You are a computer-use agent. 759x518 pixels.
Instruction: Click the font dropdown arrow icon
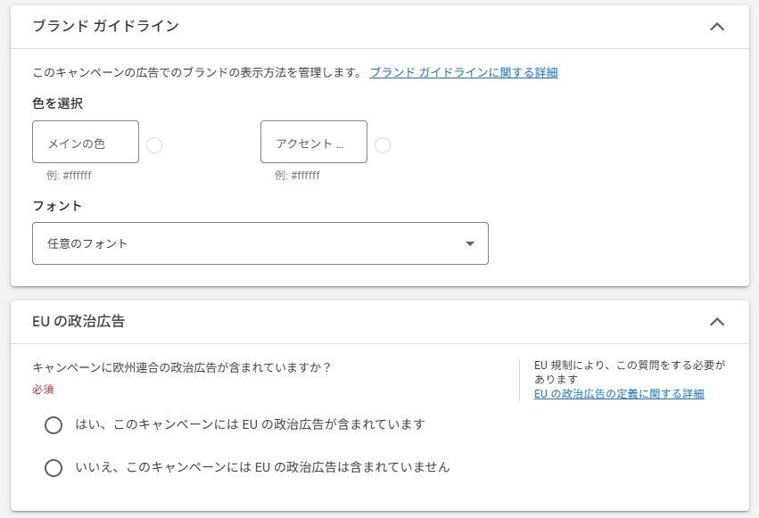(470, 244)
